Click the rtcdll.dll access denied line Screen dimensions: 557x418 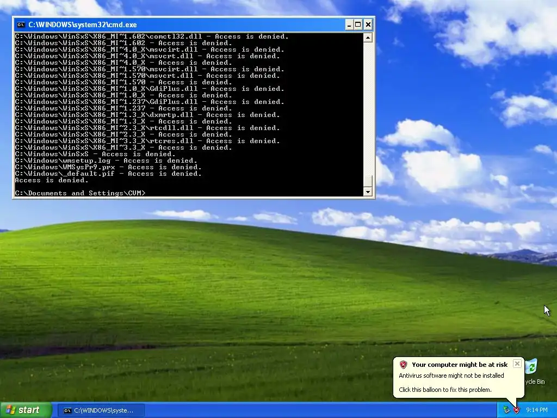[147, 128]
